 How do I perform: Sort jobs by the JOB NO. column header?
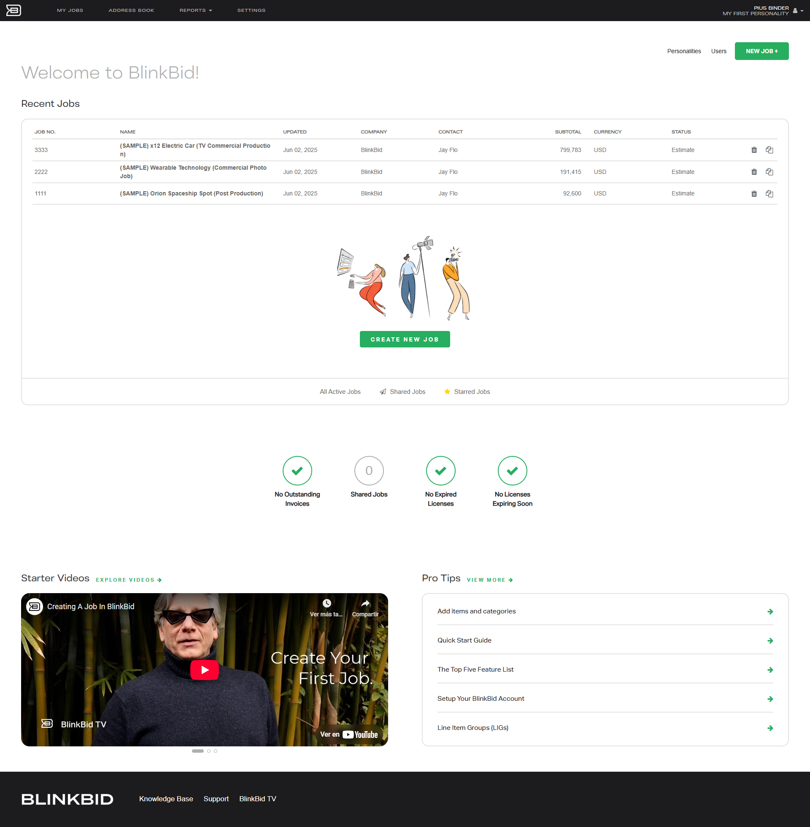click(x=45, y=132)
